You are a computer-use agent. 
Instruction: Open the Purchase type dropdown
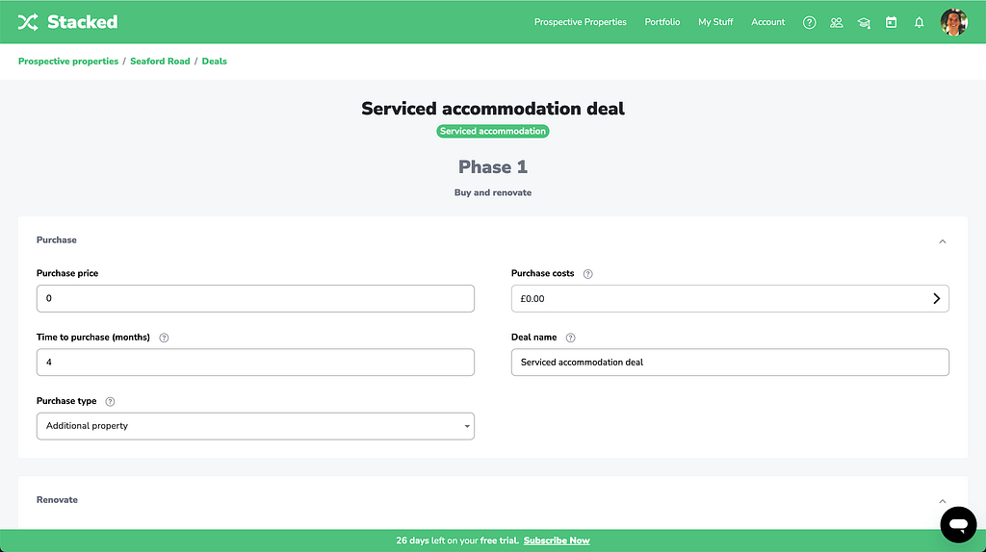coord(255,426)
